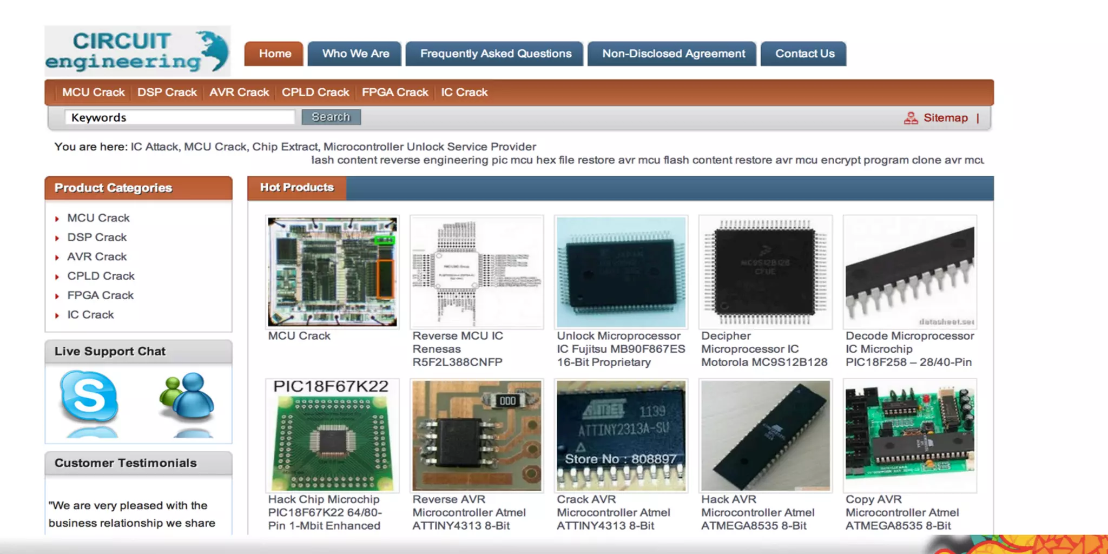This screenshot has width=1108, height=554.
Task: Click the scrolling keyword marquee text
Action: (648, 160)
